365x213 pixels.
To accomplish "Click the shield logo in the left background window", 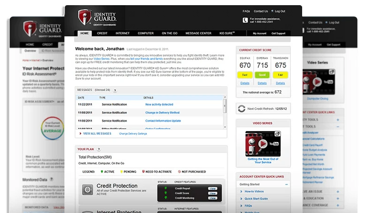I will pos(30,29).
